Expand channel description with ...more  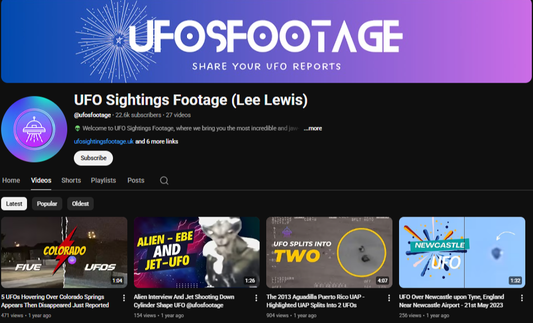313,128
